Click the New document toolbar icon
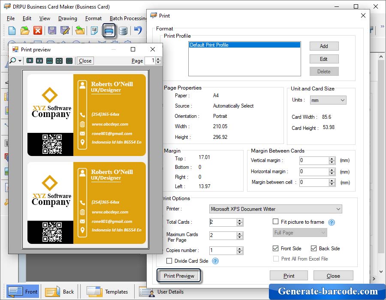Screen dimensions: 386x300 click(x=12, y=30)
